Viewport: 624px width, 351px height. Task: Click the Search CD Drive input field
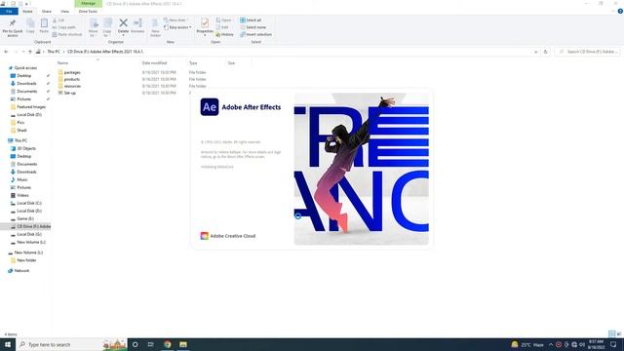pos(587,52)
